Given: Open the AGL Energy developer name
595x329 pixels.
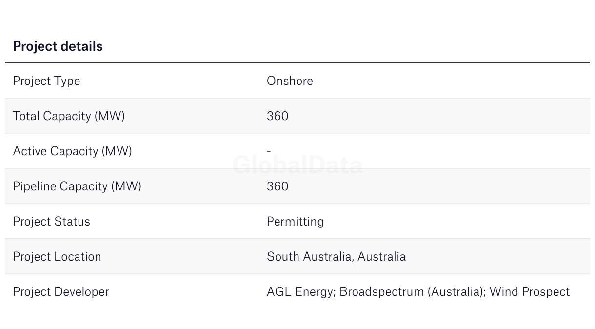Looking at the screenshot, I should point(299,292).
